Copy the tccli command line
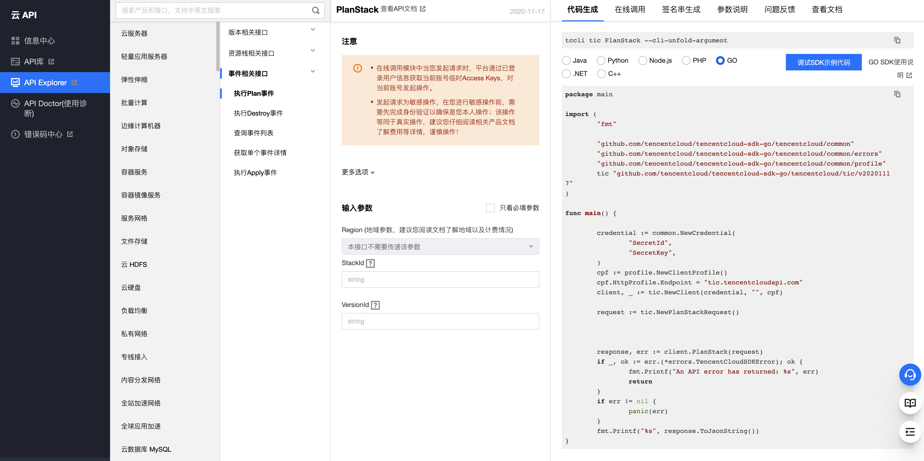Image resolution: width=924 pixels, height=461 pixels. 897,40
